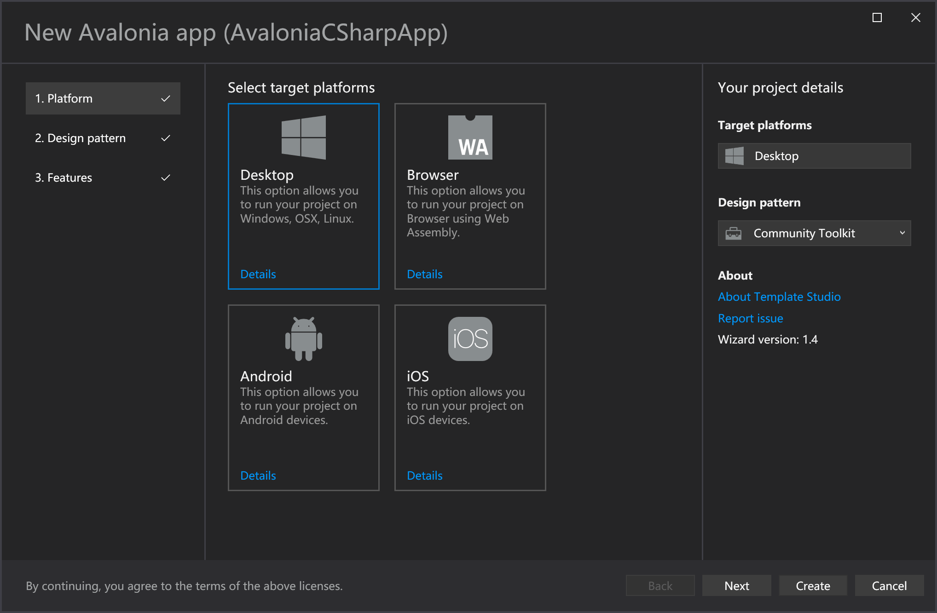Open About Template Studio link
This screenshot has height=613, width=937.
[779, 297]
